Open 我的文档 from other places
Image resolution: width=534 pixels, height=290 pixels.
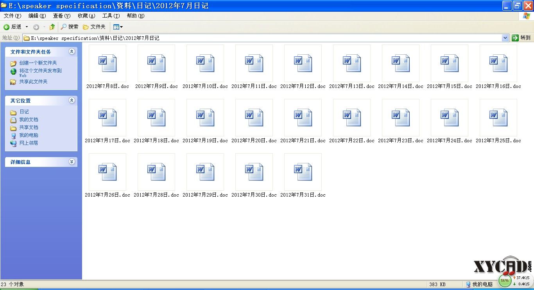(x=29, y=120)
